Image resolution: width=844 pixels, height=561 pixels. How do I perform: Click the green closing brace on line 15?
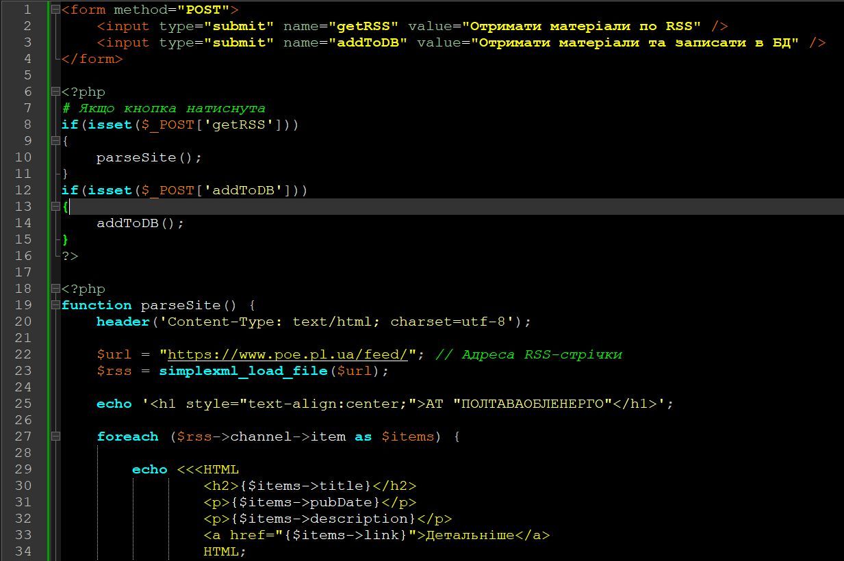[65, 239]
